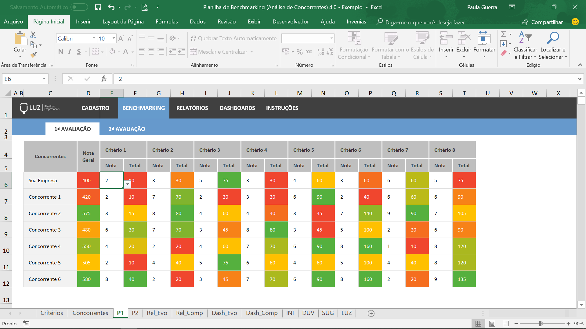The height and width of the screenshot is (329, 586).
Task: Open the font size dropdown showing 10
Action: click(x=114, y=38)
